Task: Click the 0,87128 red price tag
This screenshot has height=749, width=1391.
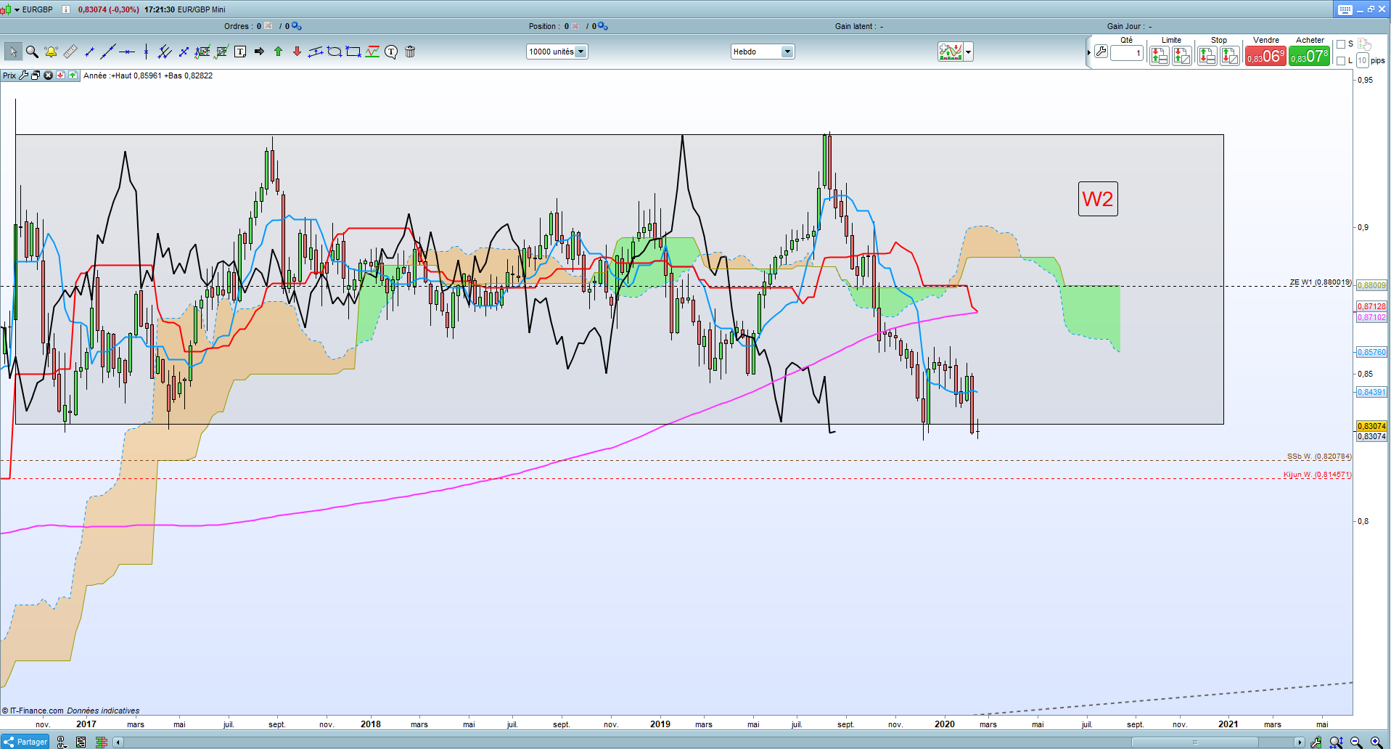Action: point(1371,306)
